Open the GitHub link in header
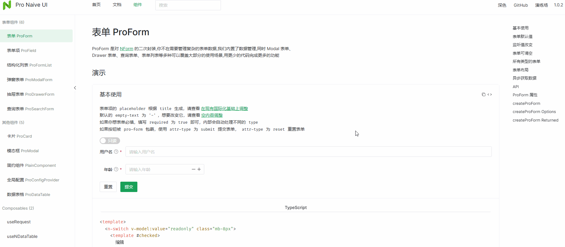The image size is (565, 247). (521, 5)
